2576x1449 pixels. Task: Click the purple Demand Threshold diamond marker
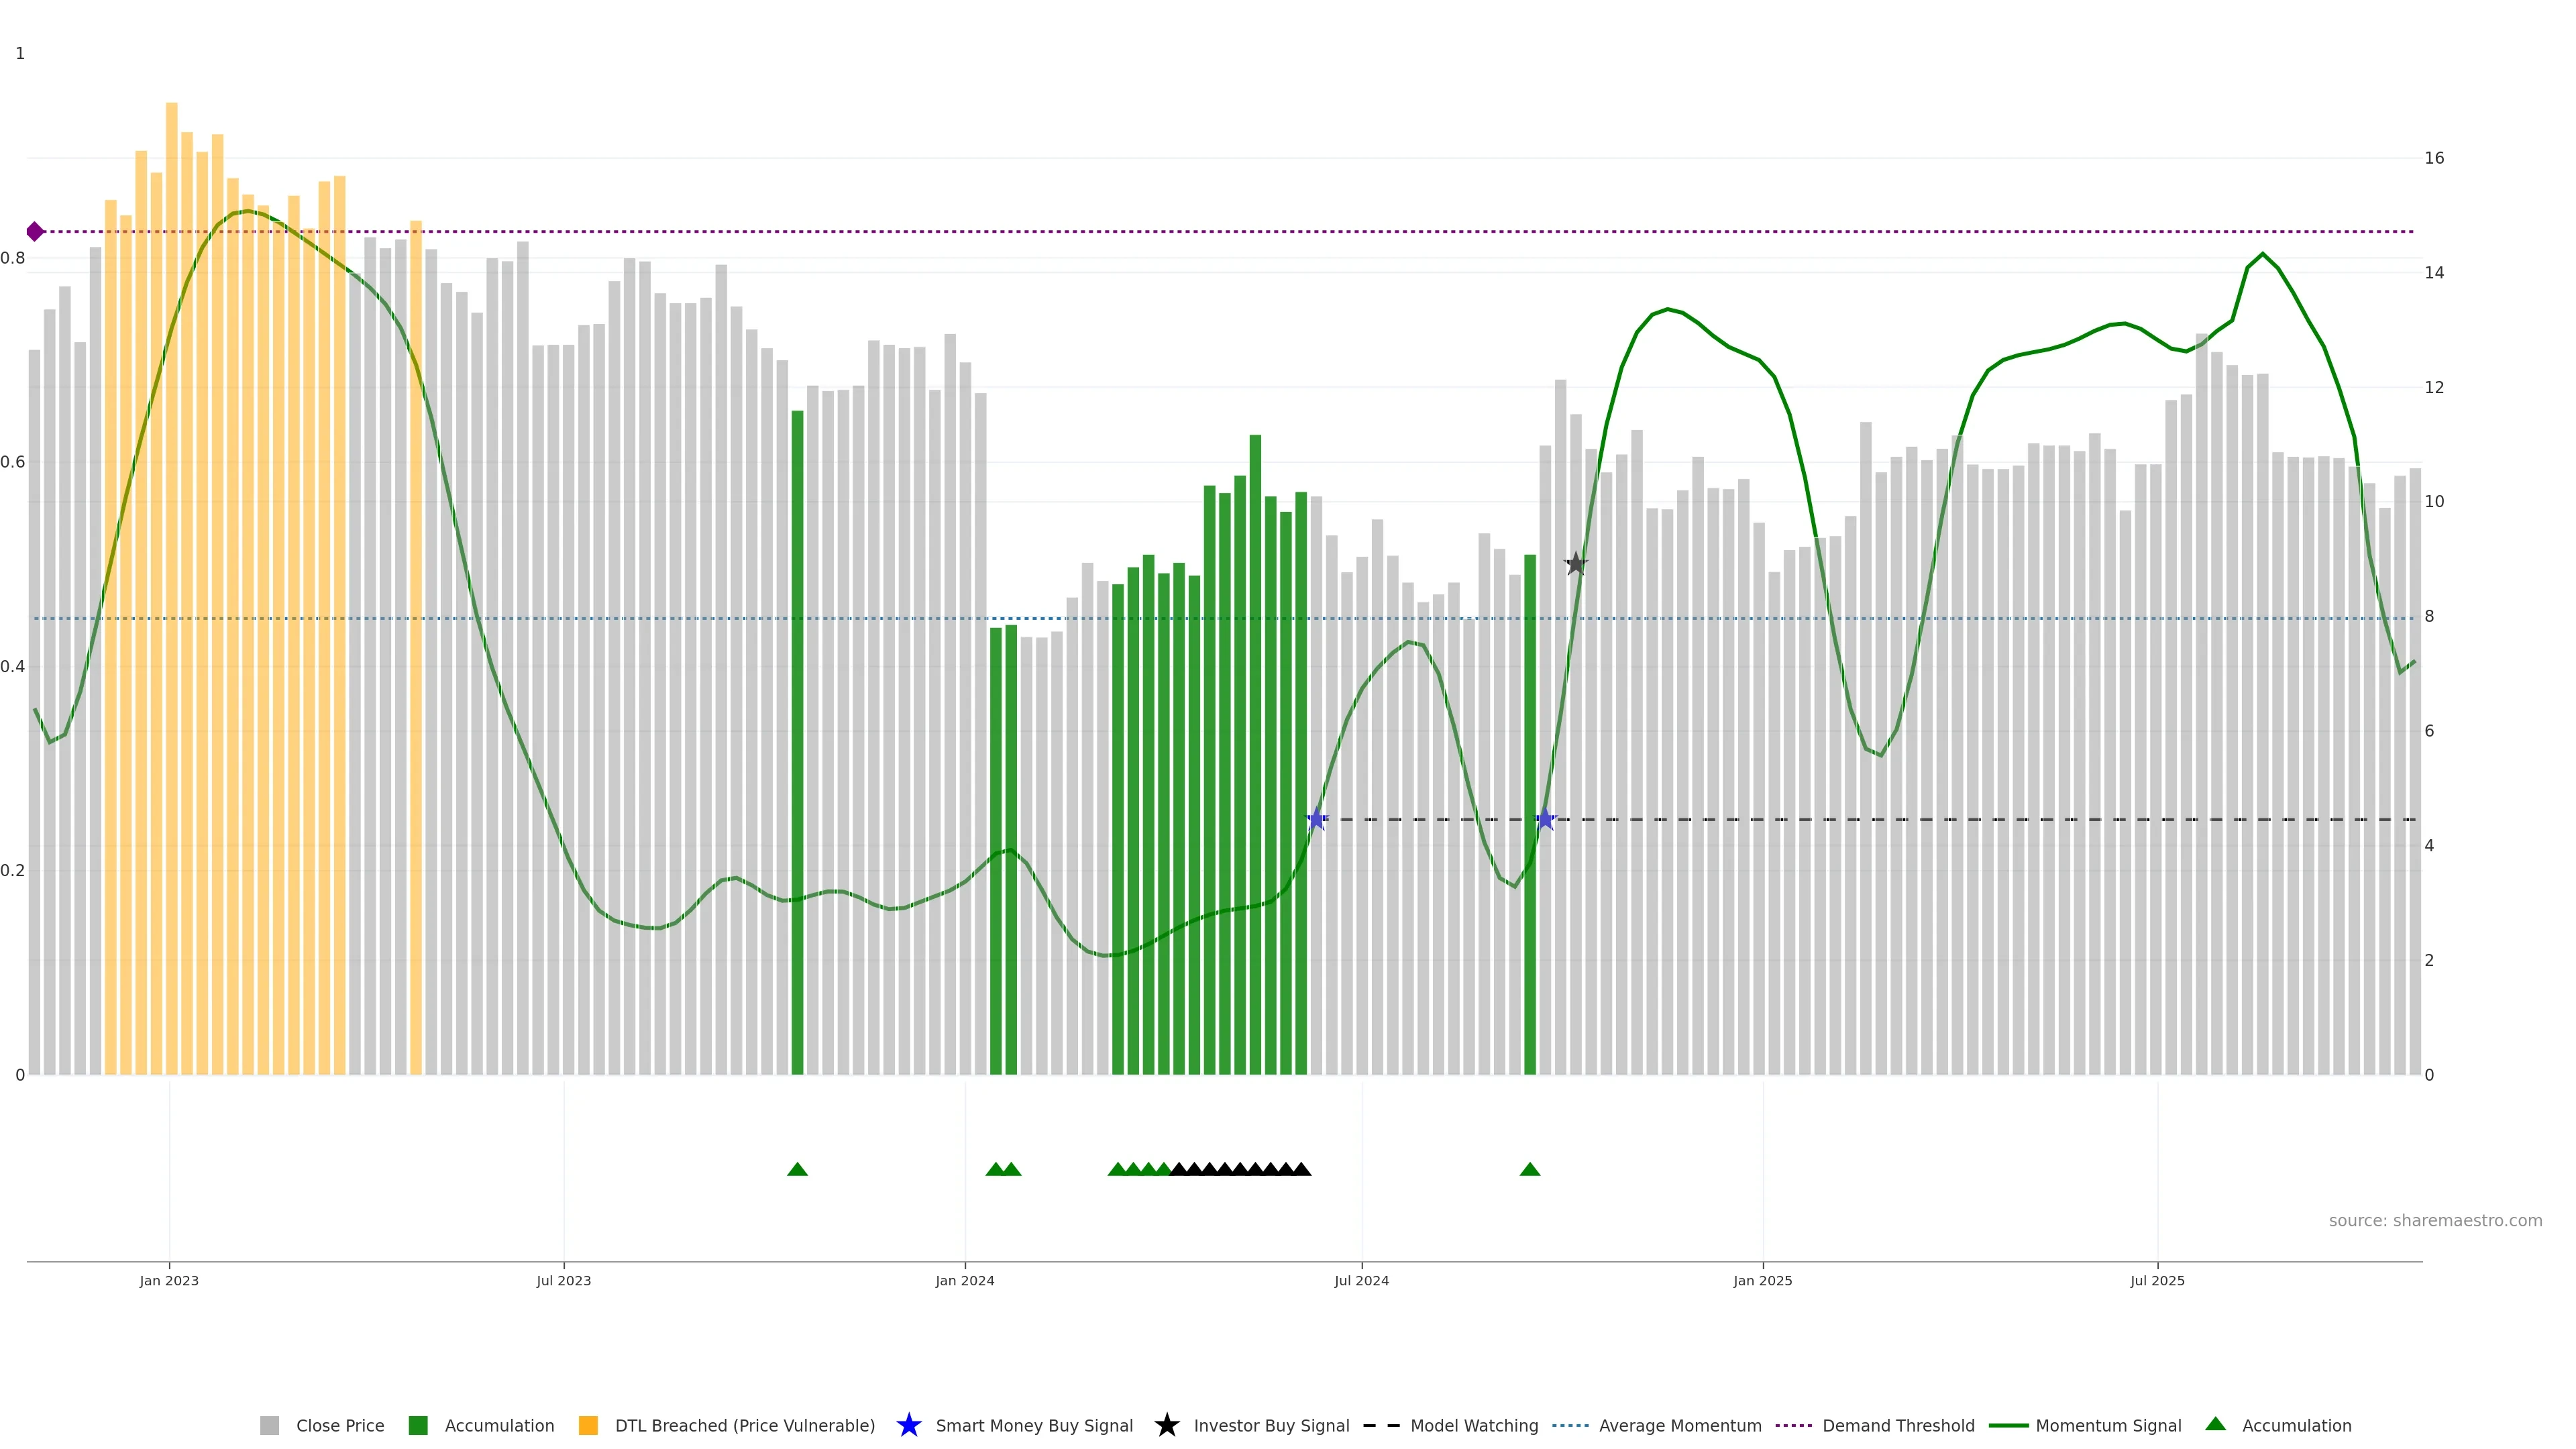35,232
